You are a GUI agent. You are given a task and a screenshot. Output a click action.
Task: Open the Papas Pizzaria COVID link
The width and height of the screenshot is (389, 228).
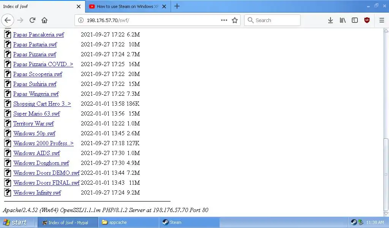click(x=43, y=64)
